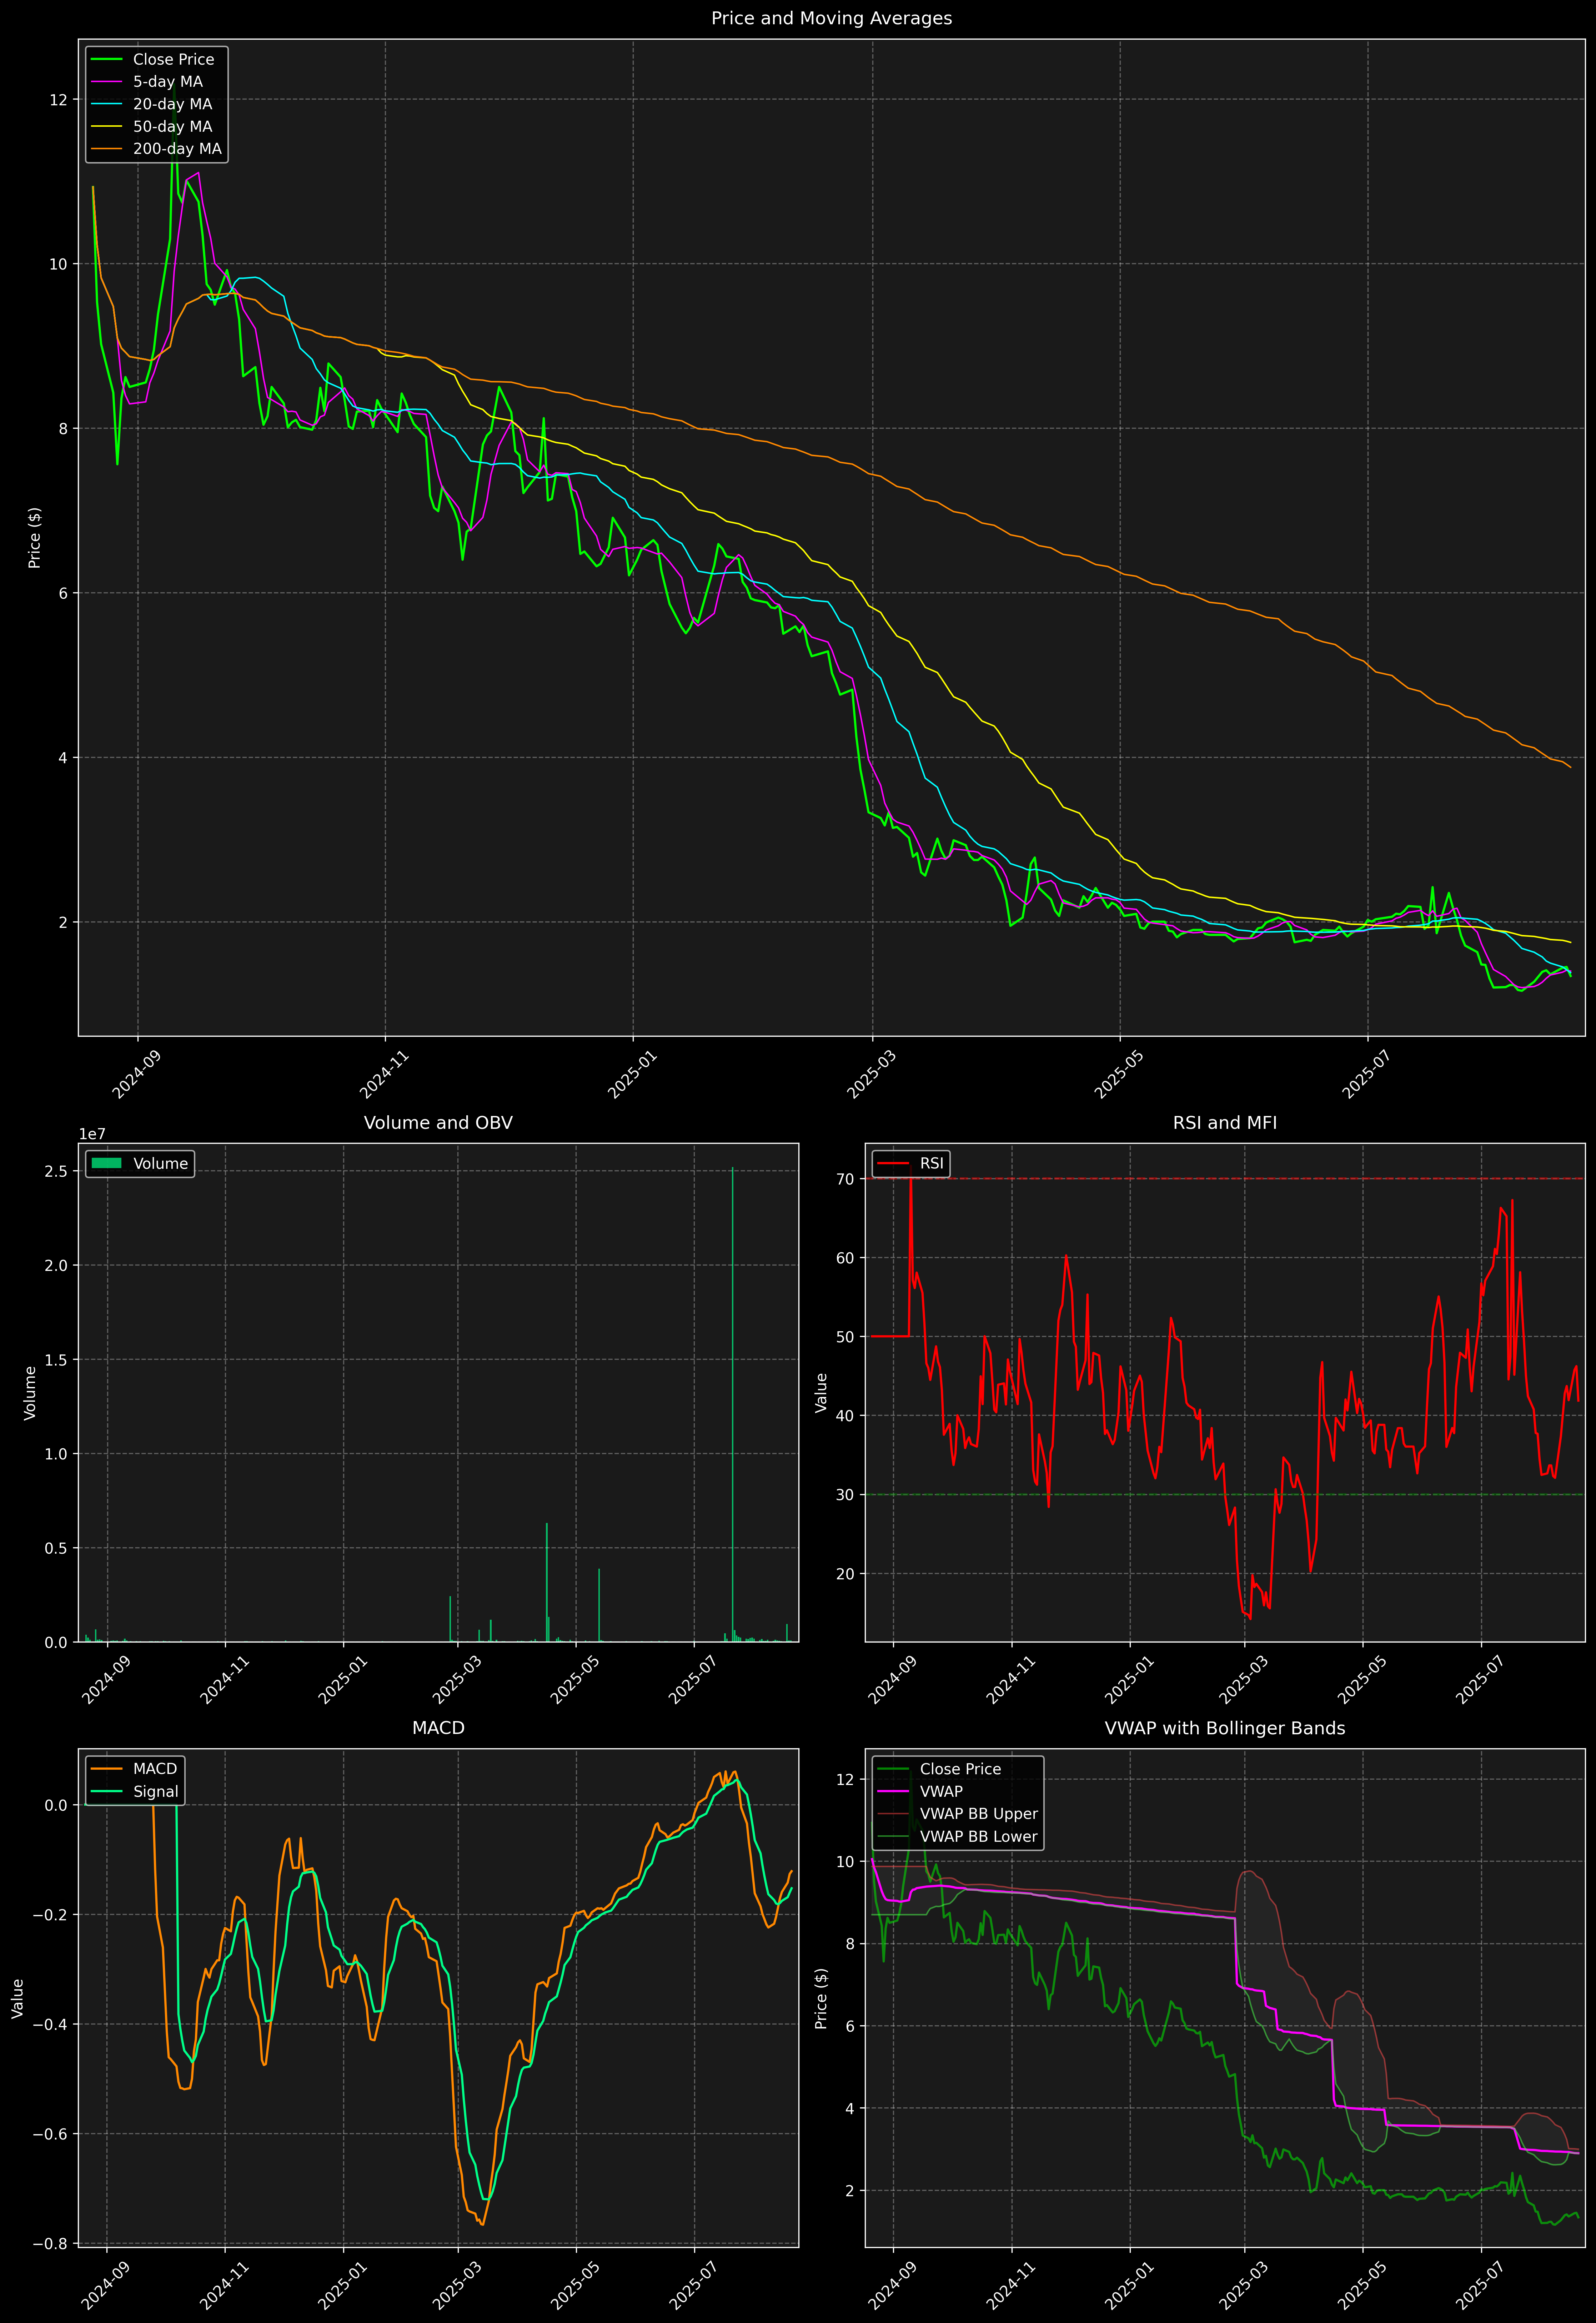
Task: Click the Price ($) axis label on main chart
Action: (35, 538)
